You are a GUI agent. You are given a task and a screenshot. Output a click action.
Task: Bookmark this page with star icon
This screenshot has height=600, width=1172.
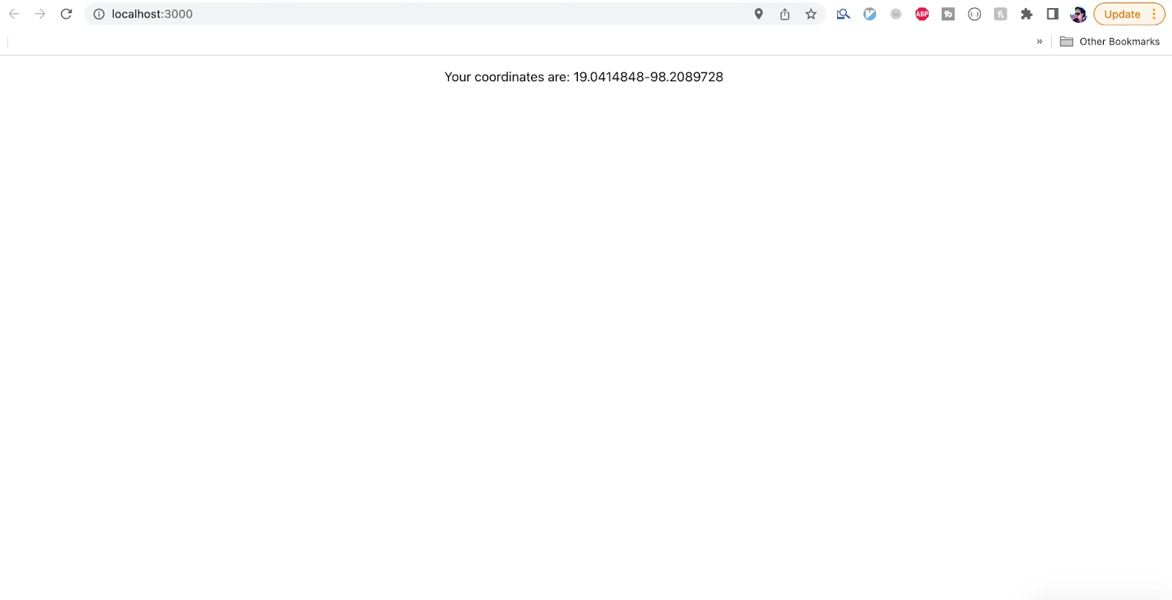click(811, 14)
